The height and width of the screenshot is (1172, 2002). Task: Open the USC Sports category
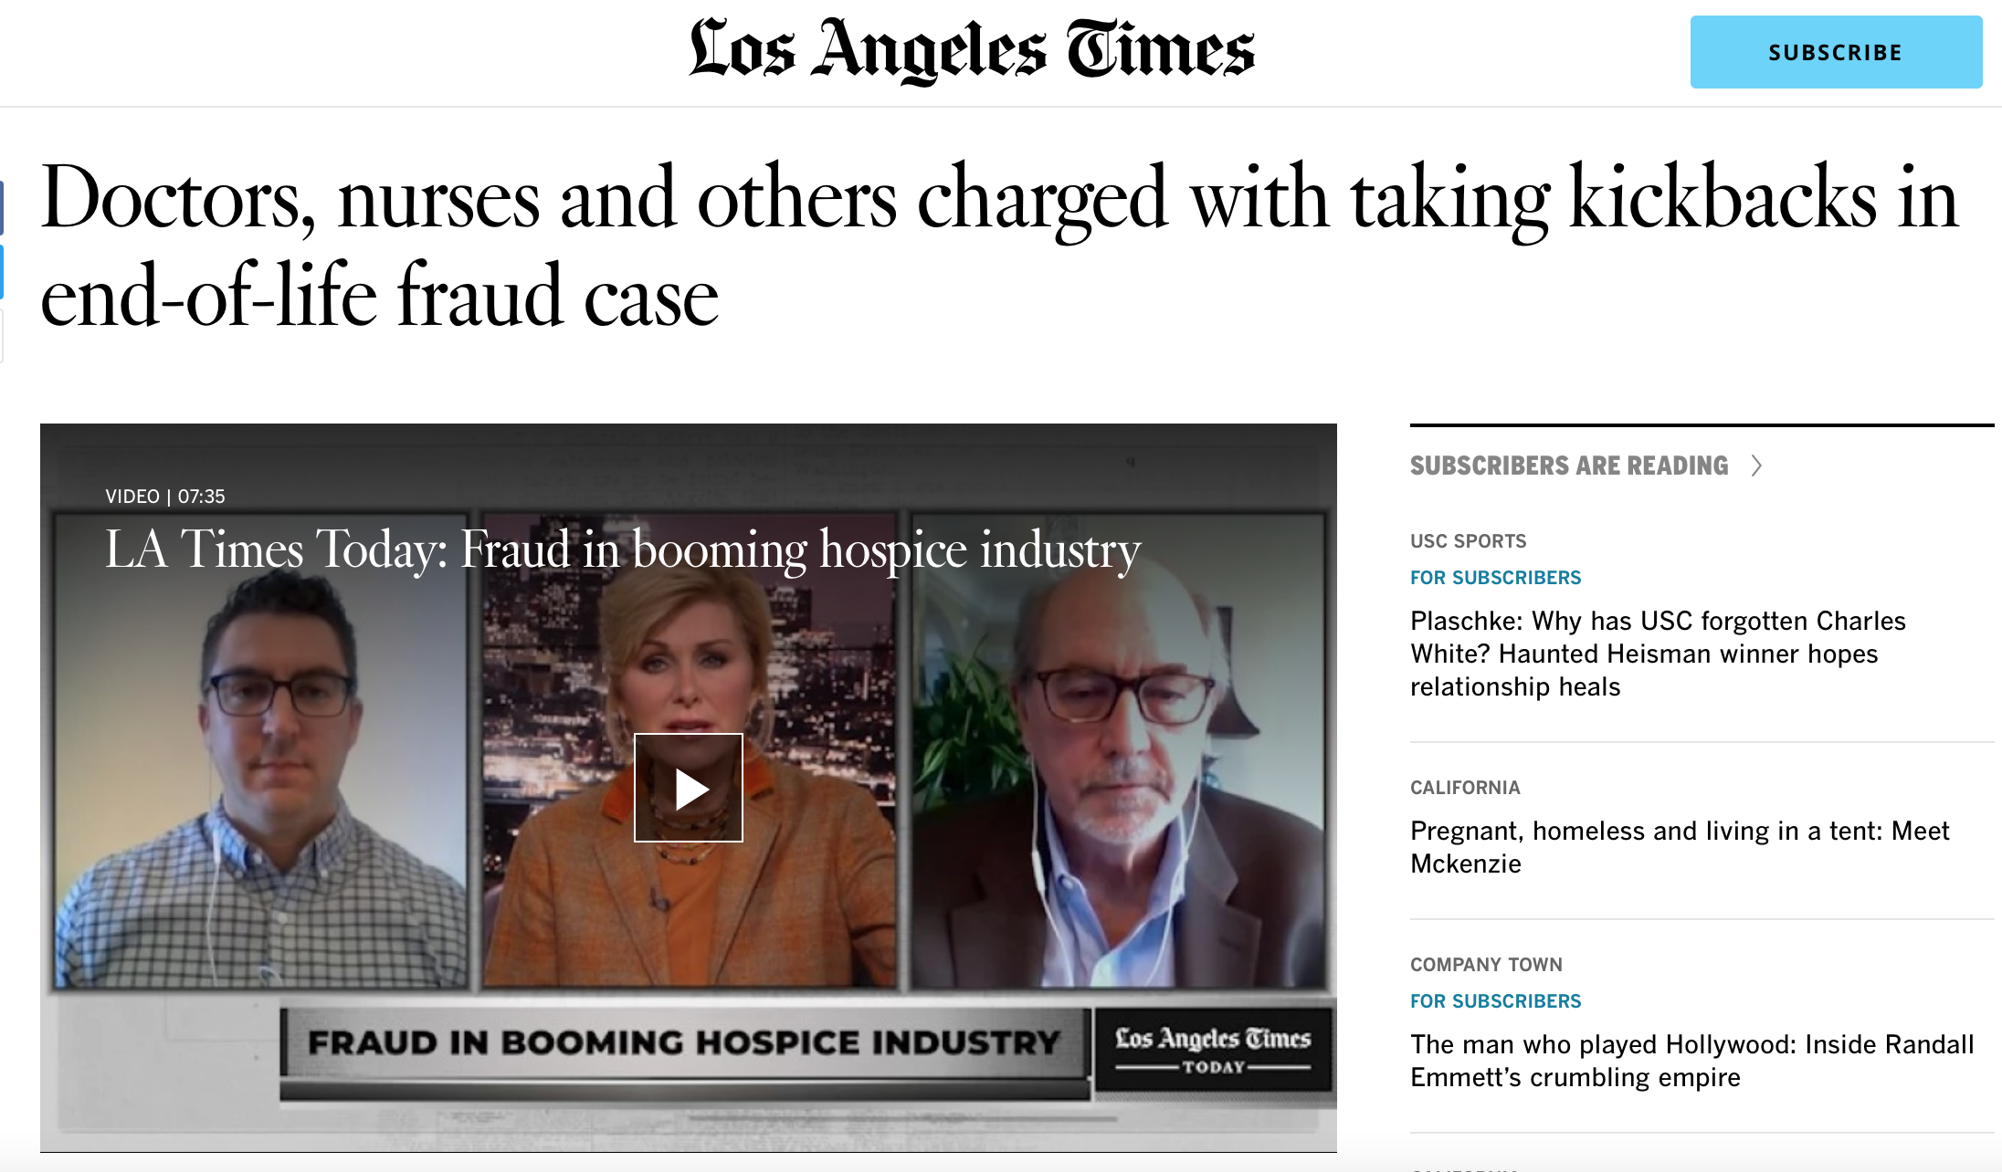tap(1468, 541)
